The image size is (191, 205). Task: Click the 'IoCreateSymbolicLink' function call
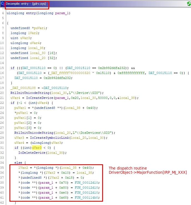click(x=49, y=138)
